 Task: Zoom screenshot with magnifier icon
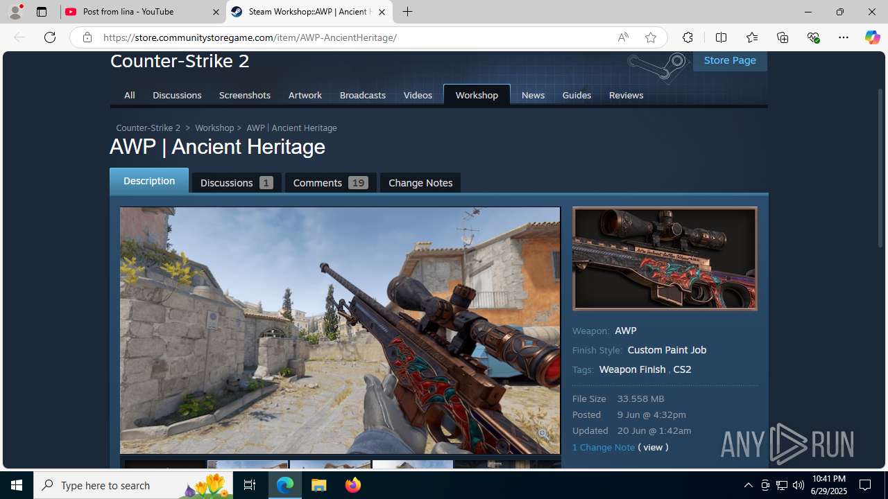543,434
